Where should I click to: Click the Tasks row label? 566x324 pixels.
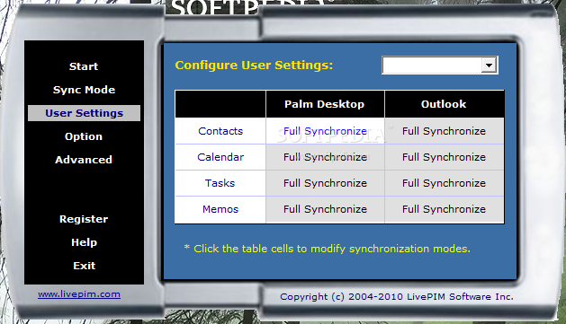pyautogui.click(x=220, y=183)
